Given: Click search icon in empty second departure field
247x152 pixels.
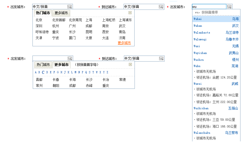Looking at the screenshot, I should click(x=70, y=59).
